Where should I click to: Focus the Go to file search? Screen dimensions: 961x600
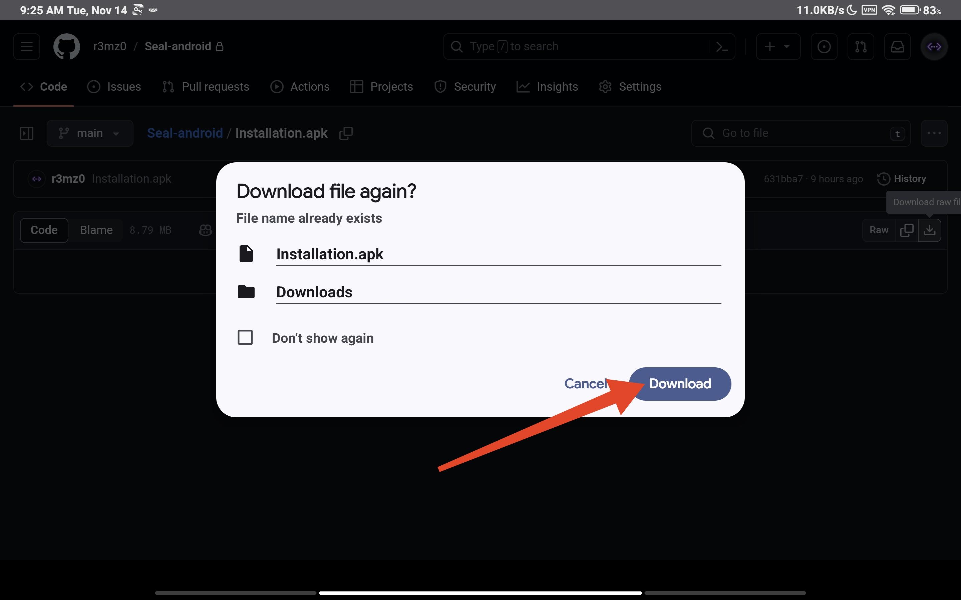click(x=800, y=133)
